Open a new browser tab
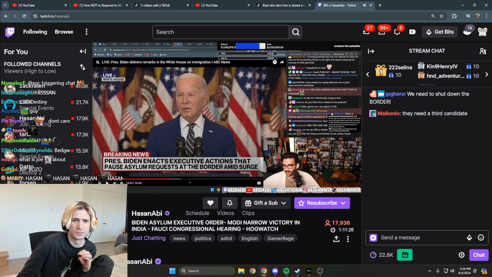The image size is (492, 277). [x=380, y=5]
